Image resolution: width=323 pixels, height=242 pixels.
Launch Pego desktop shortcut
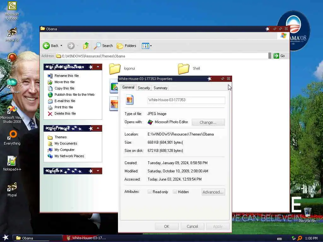(12, 60)
